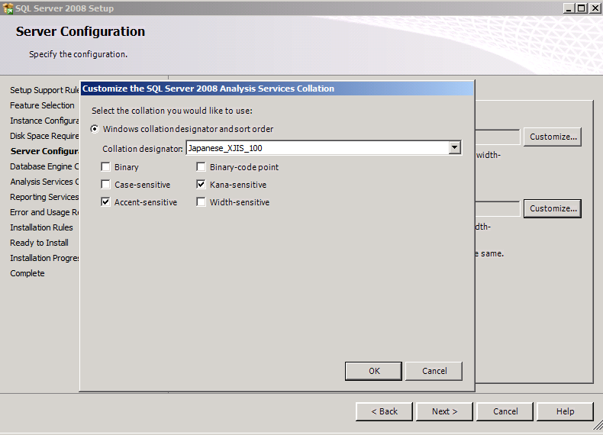The height and width of the screenshot is (435, 603).
Task: Proceed with the Next > button
Action: (444, 411)
